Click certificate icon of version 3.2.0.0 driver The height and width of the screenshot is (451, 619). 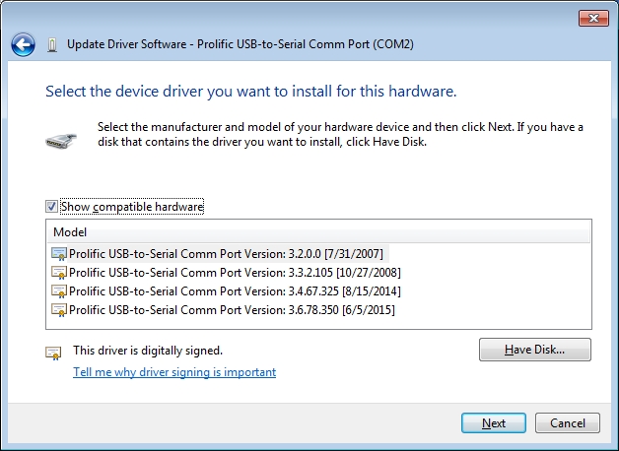pos(59,254)
